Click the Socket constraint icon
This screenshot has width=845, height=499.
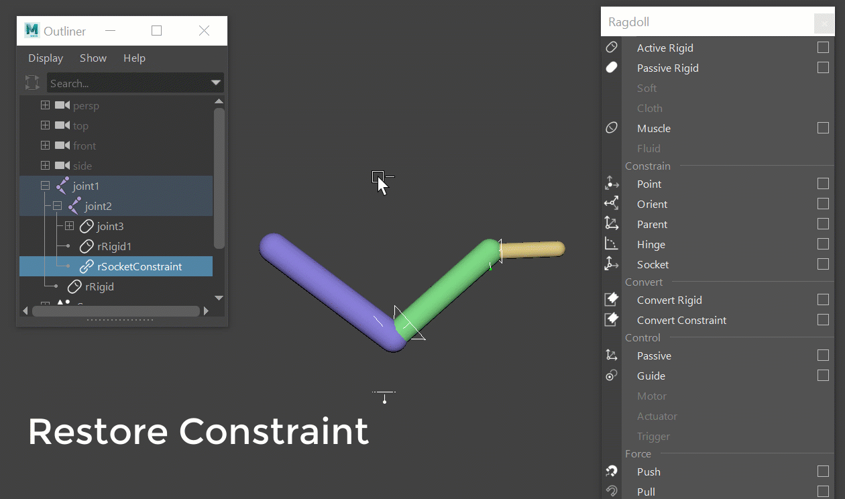point(612,264)
